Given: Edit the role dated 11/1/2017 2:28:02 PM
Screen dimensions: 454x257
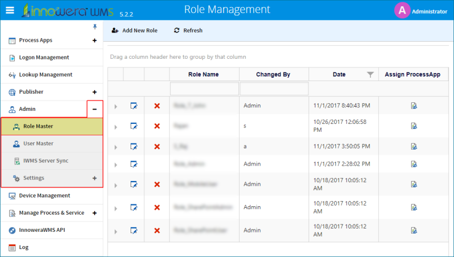Looking at the screenshot, I should (134, 164).
